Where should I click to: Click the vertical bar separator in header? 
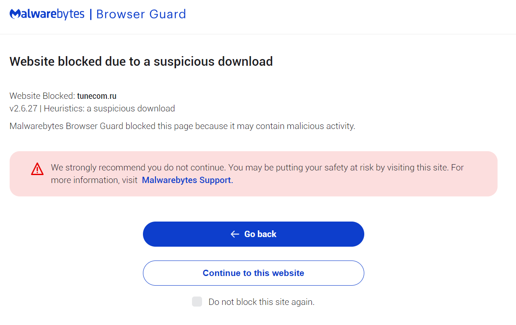point(90,14)
